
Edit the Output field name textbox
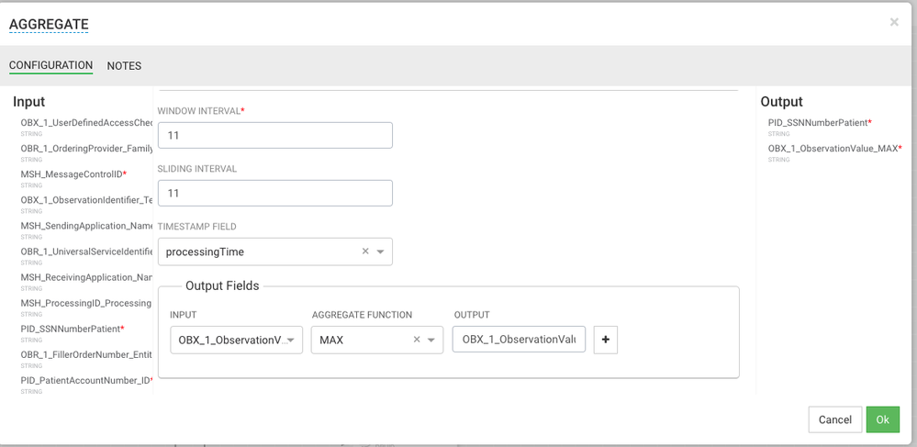coord(519,340)
